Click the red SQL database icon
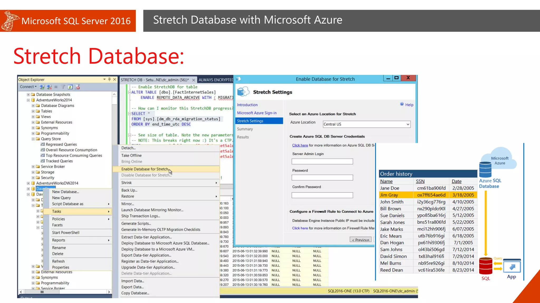The height and width of the screenshot is (303, 540). click(x=485, y=266)
